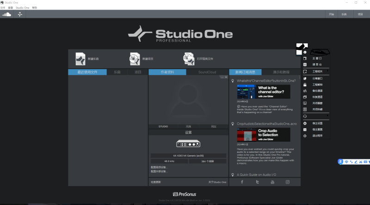The image size is (370, 205).
Task: Select the 演示和教程 tab
Action: (x=281, y=72)
